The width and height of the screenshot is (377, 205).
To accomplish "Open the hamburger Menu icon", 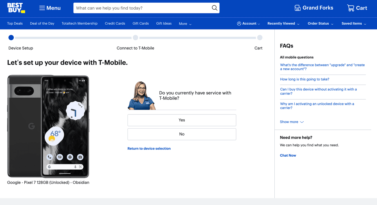I will tap(42, 8).
